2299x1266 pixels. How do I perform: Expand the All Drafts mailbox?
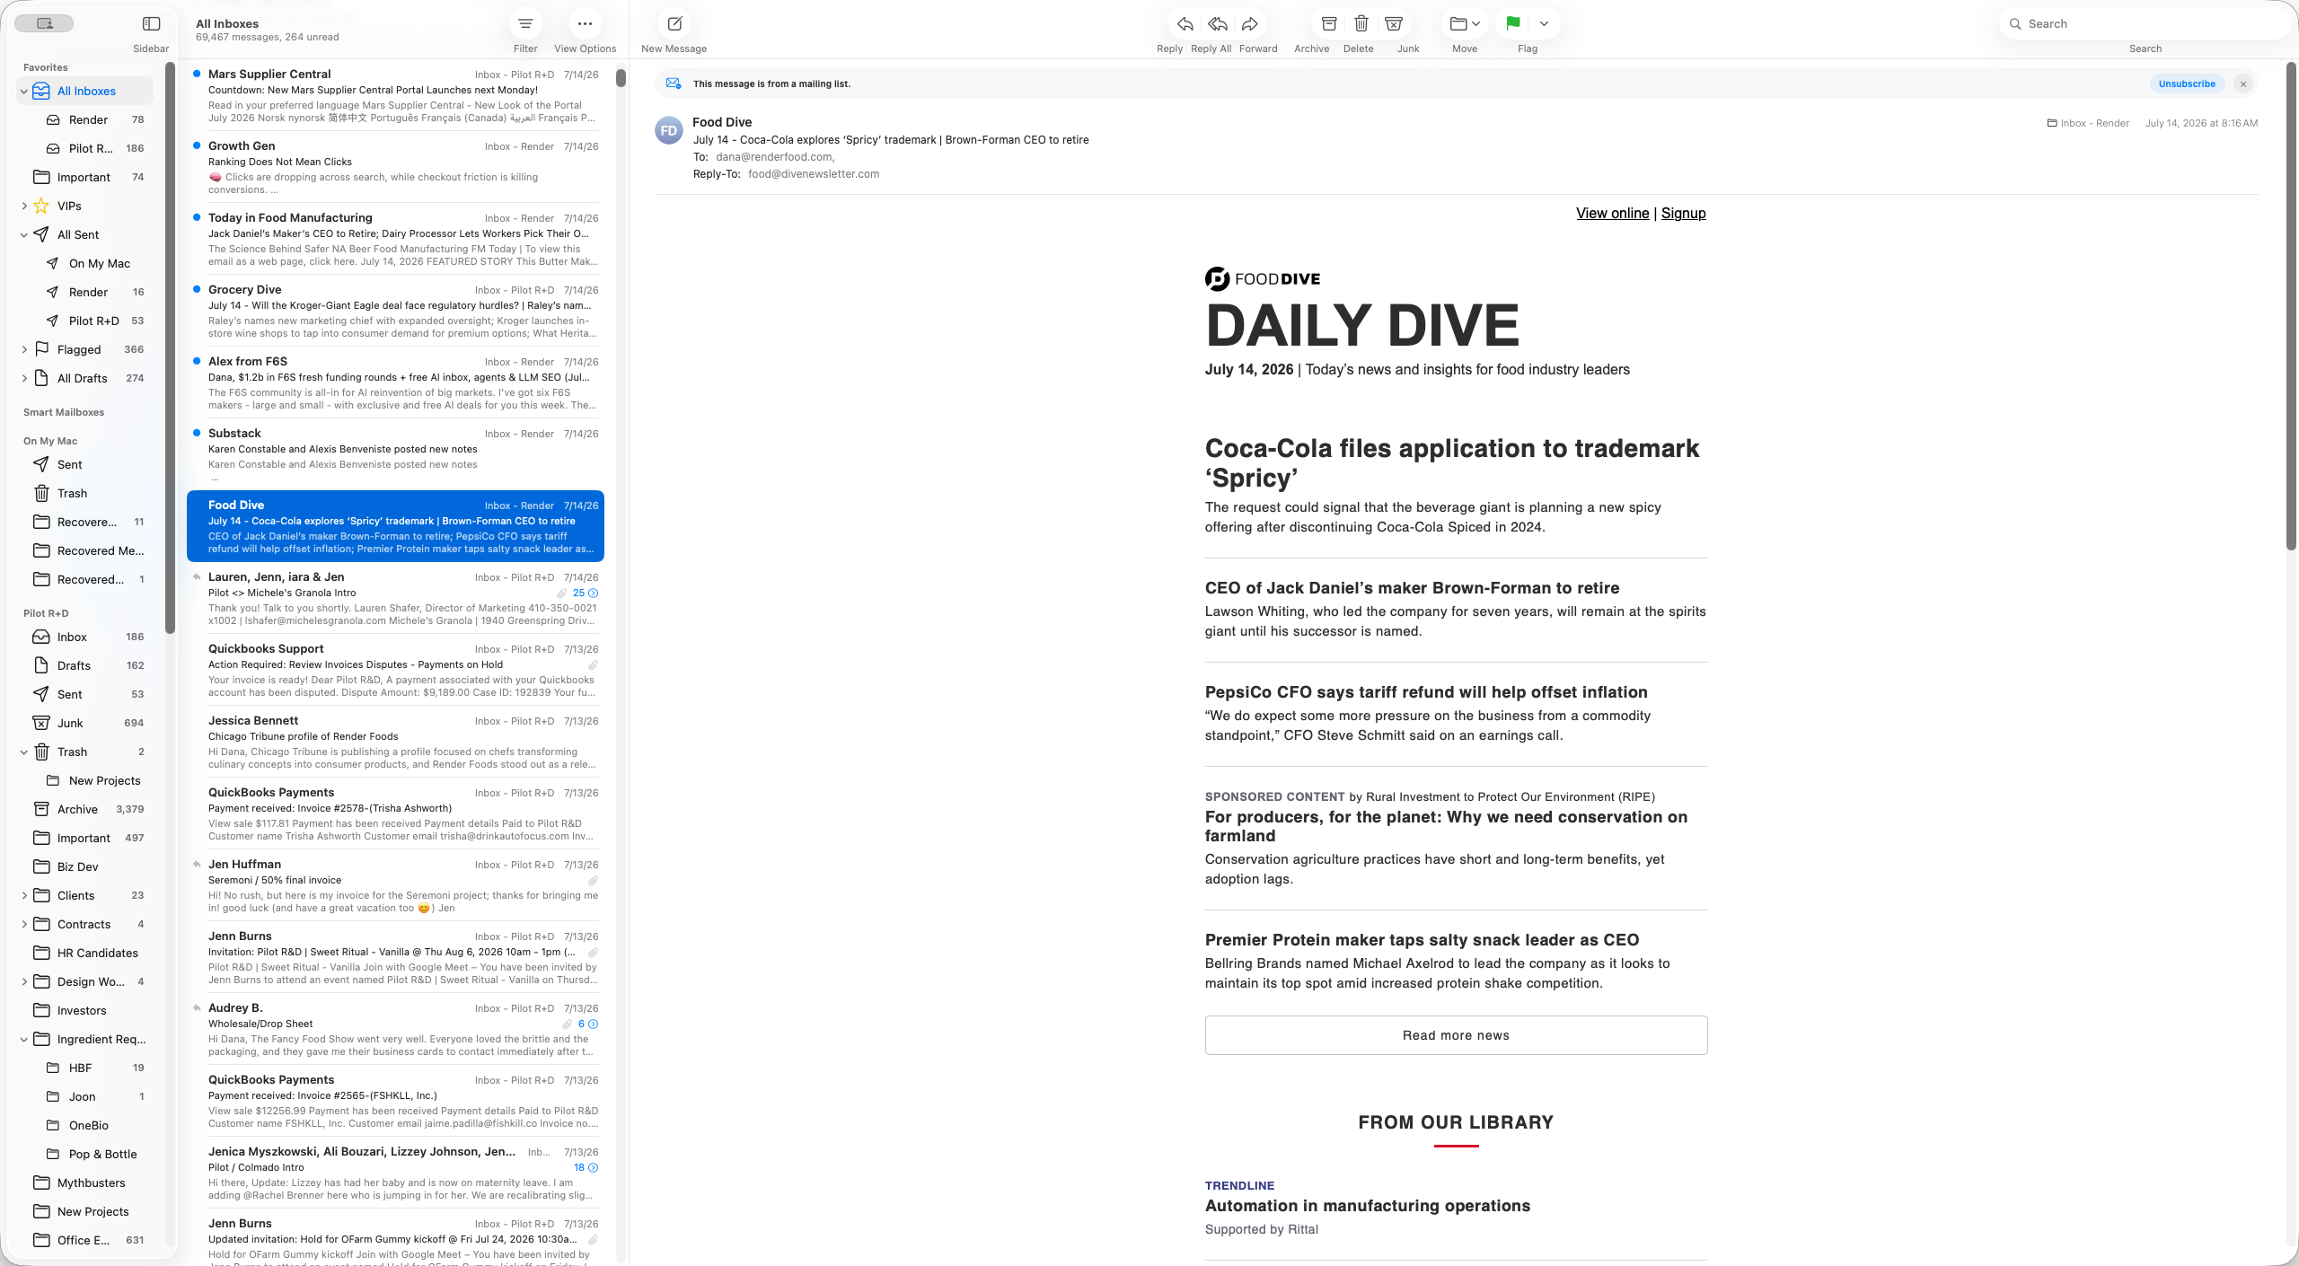click(24, 379)
